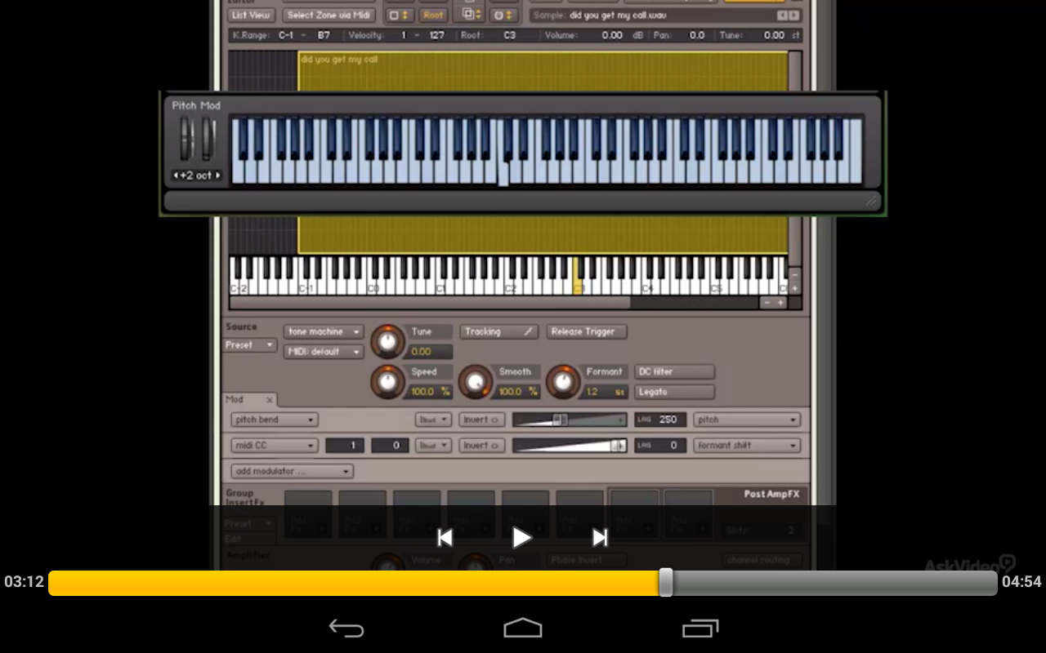This screenshot has width=1046, height=653.
Task: Open the add modulator dropdown
Action: pos(292,471)
